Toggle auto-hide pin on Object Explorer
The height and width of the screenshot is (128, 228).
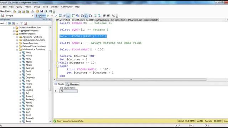[x=47, y=20]
